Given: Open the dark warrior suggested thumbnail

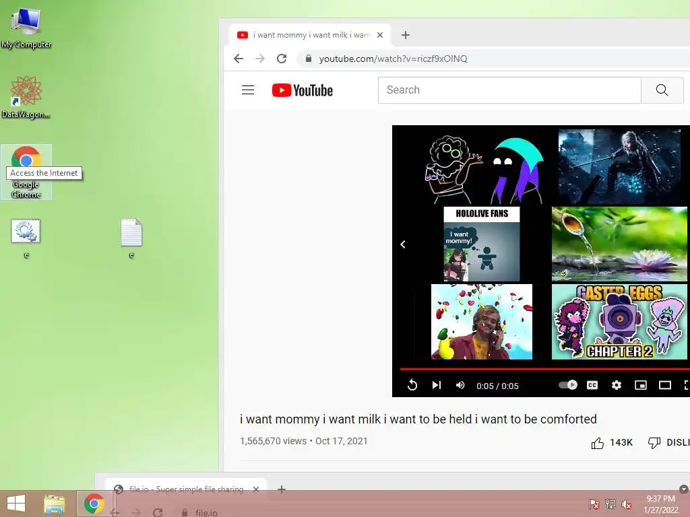Looking at the screenshot, I should [619, 166].
